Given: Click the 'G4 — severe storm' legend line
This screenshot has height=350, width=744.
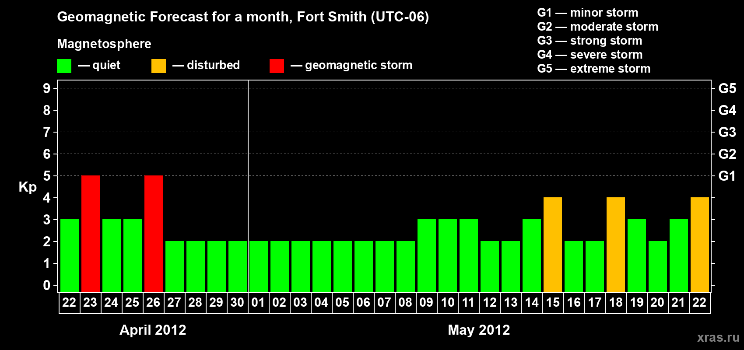Looking at the screenshot, I should coord(590,55).
